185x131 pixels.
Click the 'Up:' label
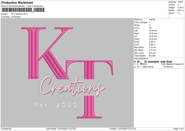tap(136, 36)
